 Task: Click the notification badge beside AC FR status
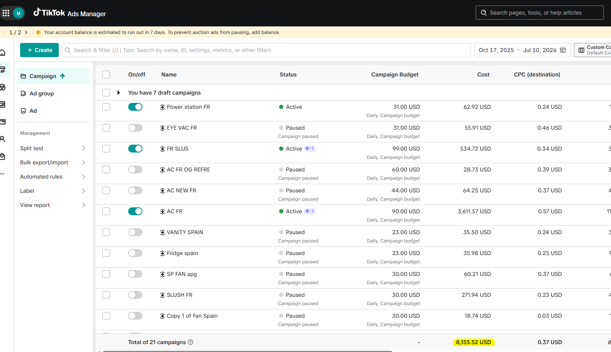pyautogui.click(x=310, y=211)
